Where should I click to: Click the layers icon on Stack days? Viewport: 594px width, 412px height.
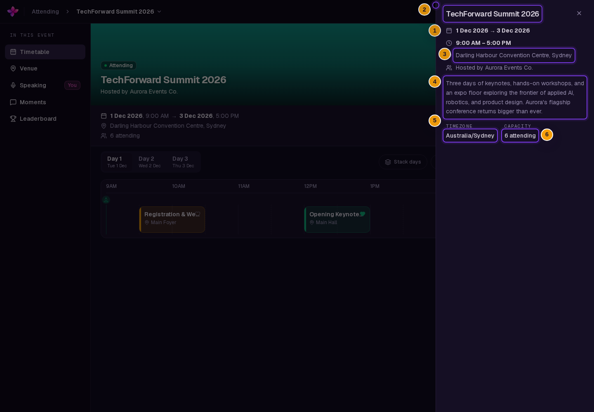pos(388,162)
